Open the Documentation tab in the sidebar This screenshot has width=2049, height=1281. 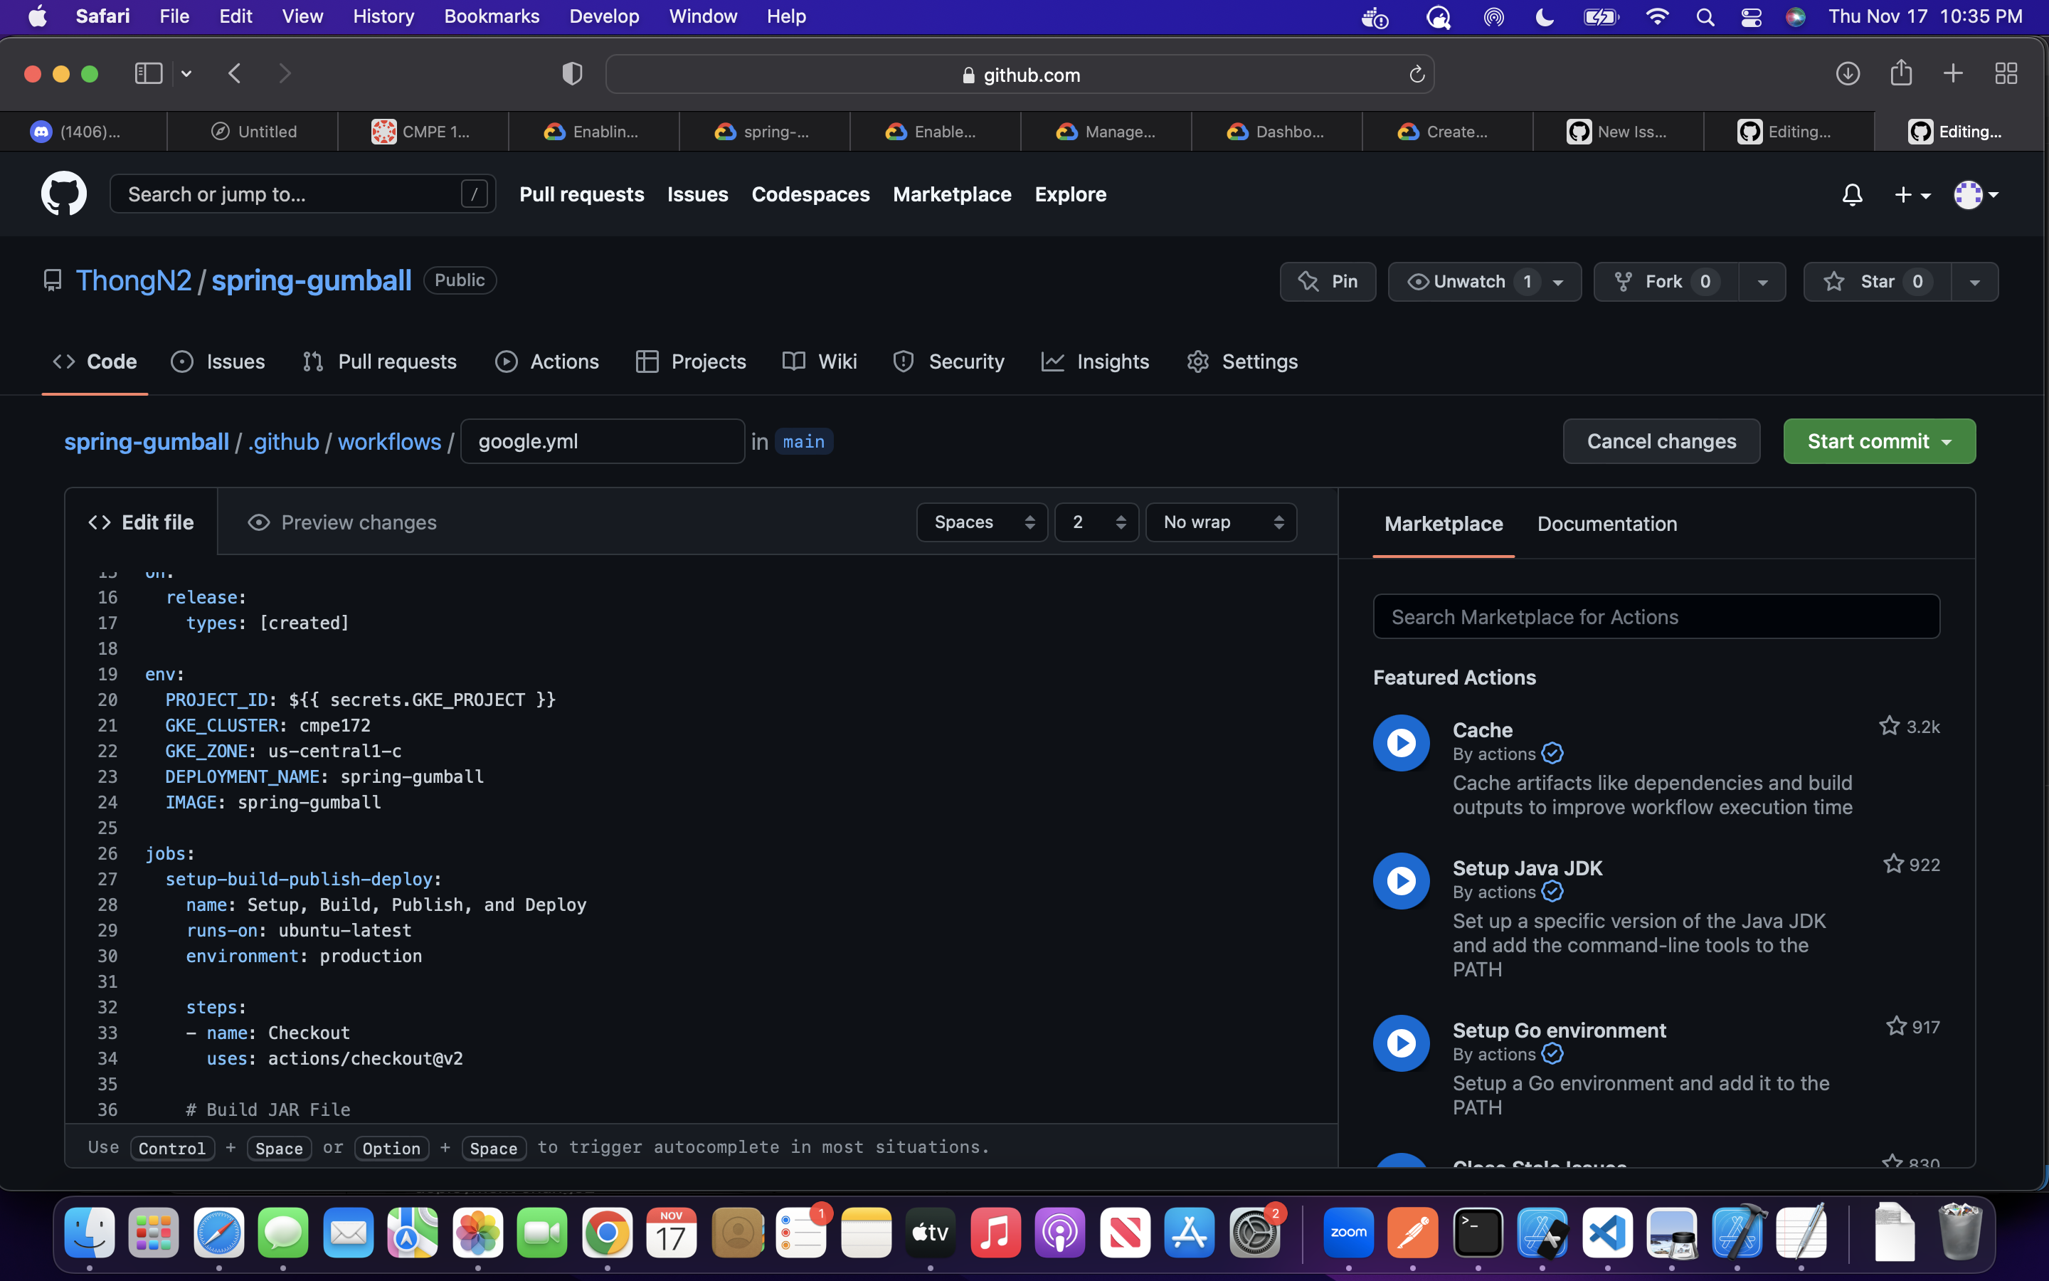point(1606,524)
